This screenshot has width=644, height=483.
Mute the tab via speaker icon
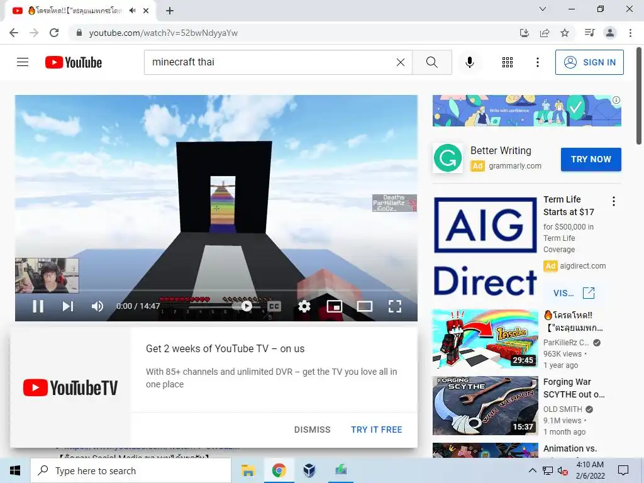coord(132,11)
